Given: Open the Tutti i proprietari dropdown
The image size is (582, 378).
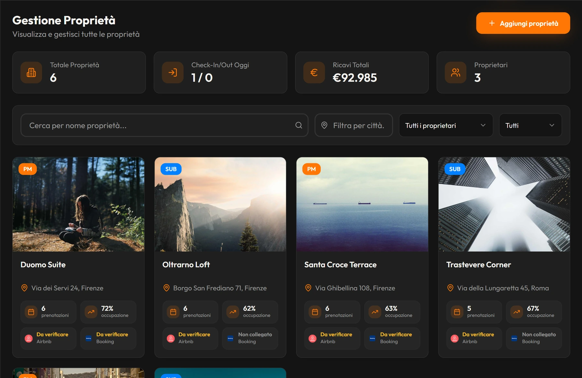Looking at the screenshot, I should point(446,125).
